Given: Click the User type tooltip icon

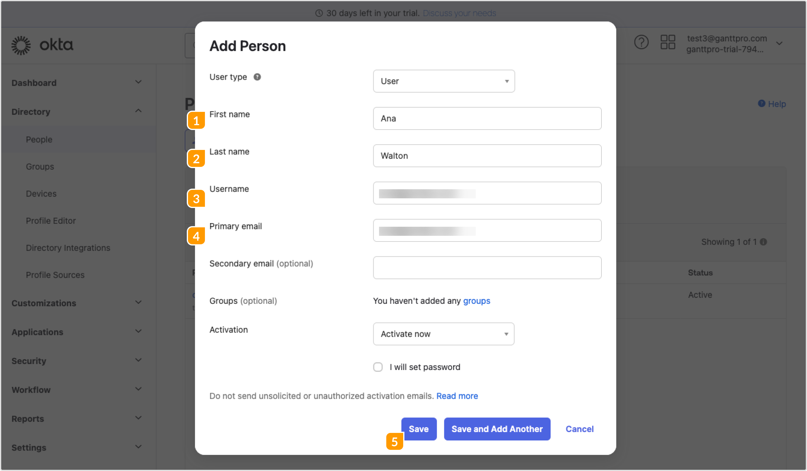Looking at the screenshot, I should click(x=257, y=76).
